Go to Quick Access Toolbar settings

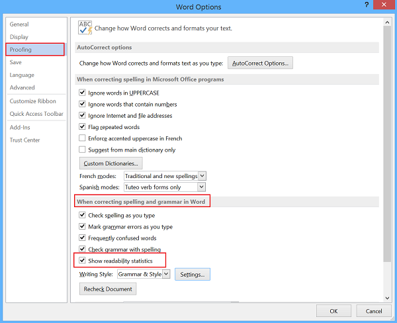pos(36,114)
